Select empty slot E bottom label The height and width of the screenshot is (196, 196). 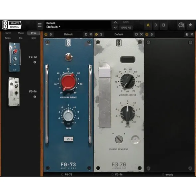tap(169, 174)
